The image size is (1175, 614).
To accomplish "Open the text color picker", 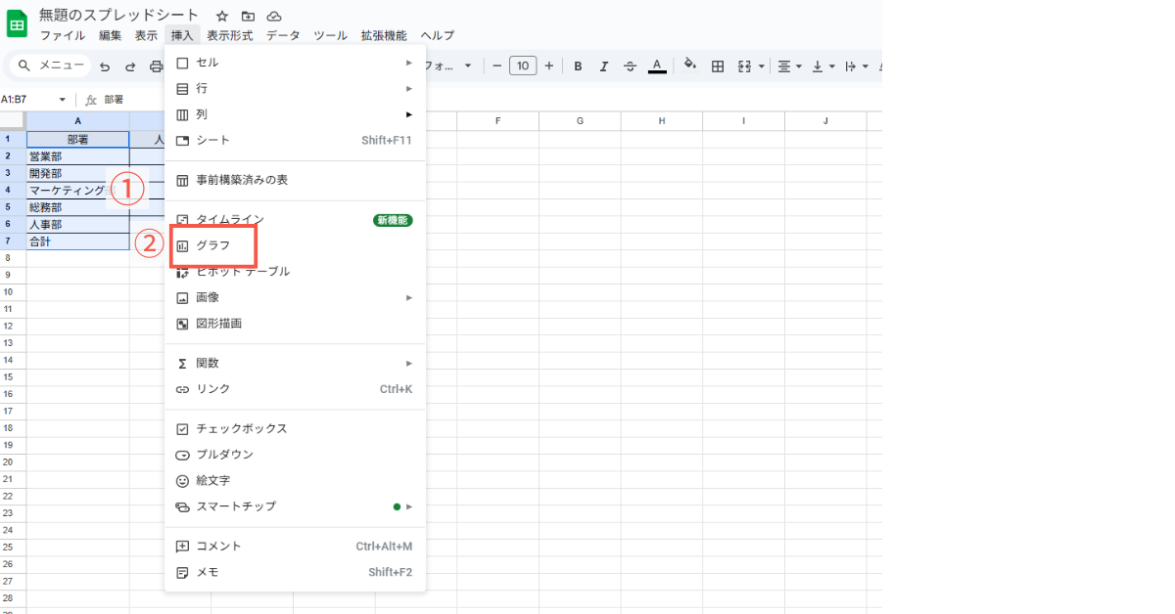I will coord(657,66).
